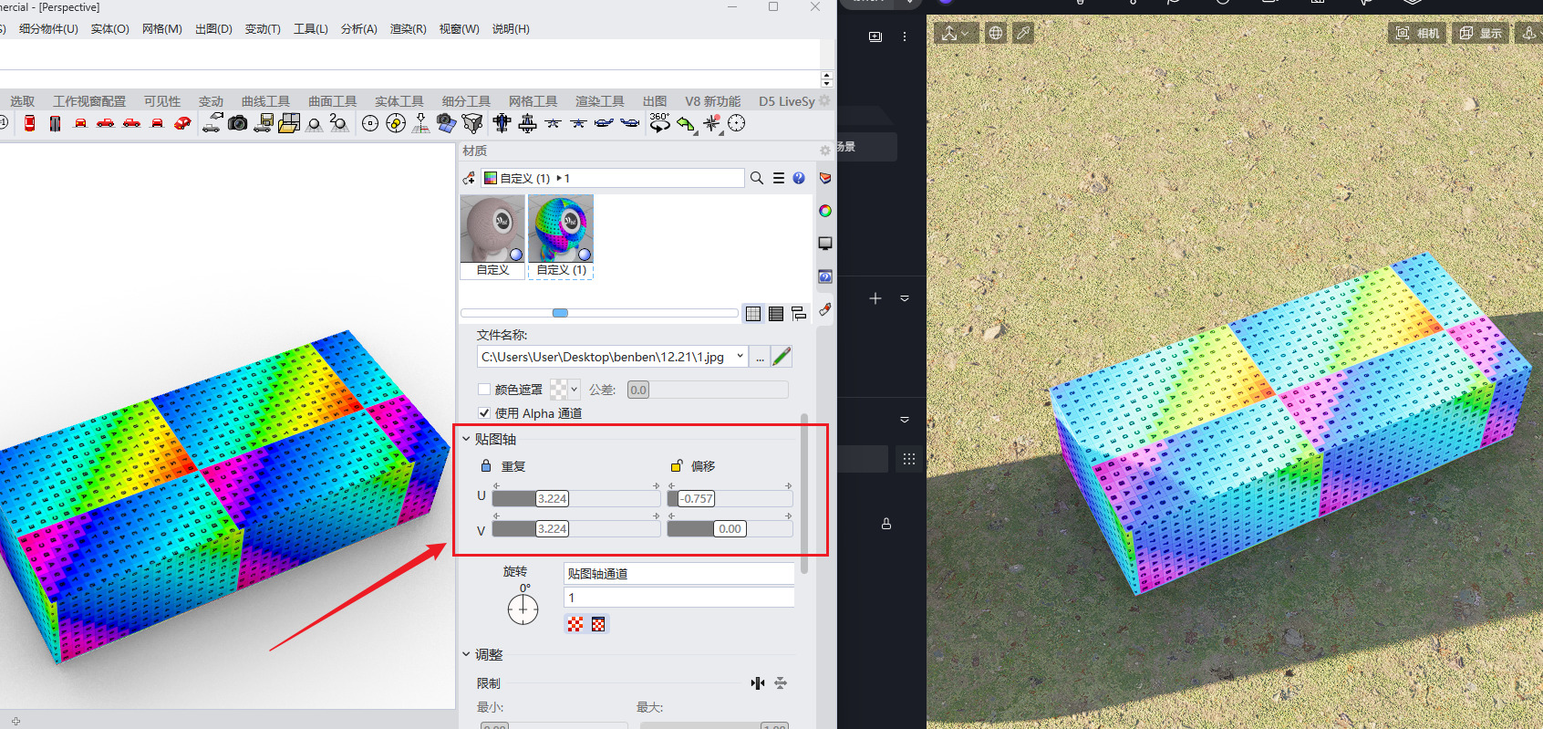Switch to the 渲染工具 toolbar tab
Viewport: 1543px width, 729px height.
point(599,101)
